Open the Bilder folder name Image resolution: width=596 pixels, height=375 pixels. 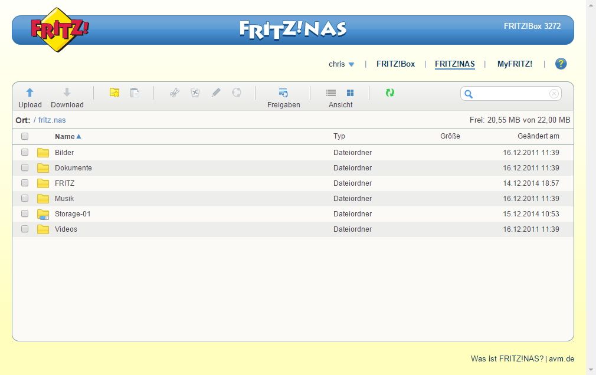(64, 153)
